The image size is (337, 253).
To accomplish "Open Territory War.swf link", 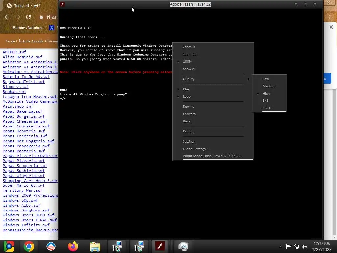I will click(x=23, y=190).
